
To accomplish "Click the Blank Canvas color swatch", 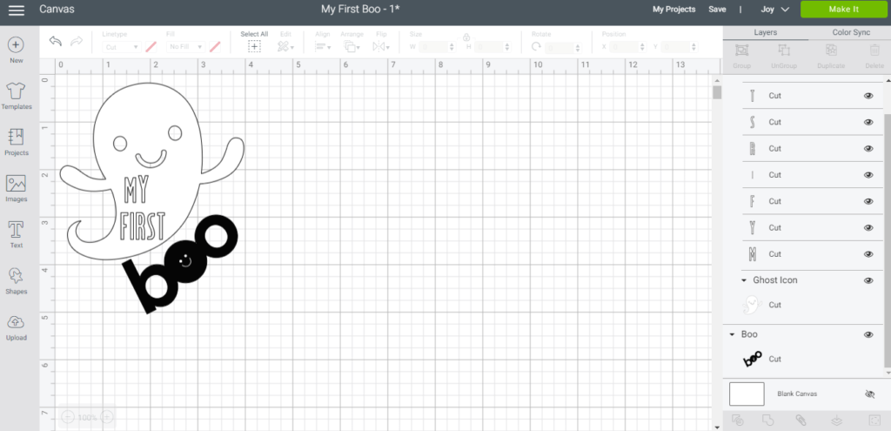I will click(x=747, y=394).
